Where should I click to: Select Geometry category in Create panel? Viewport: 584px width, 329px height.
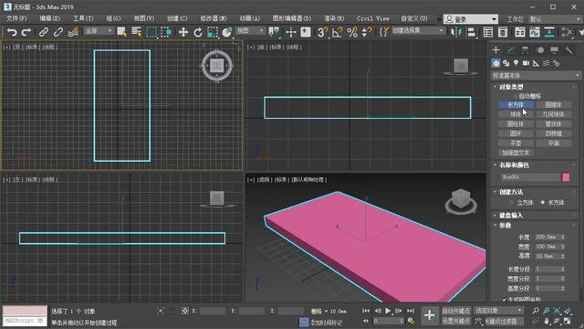pos(495,63)
